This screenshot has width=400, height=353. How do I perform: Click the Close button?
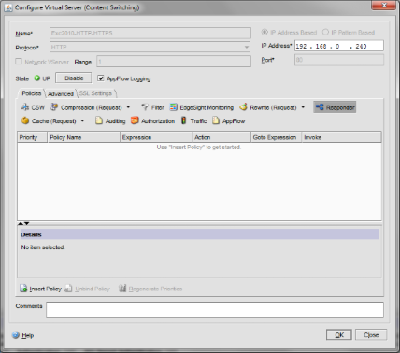(371, 335)
